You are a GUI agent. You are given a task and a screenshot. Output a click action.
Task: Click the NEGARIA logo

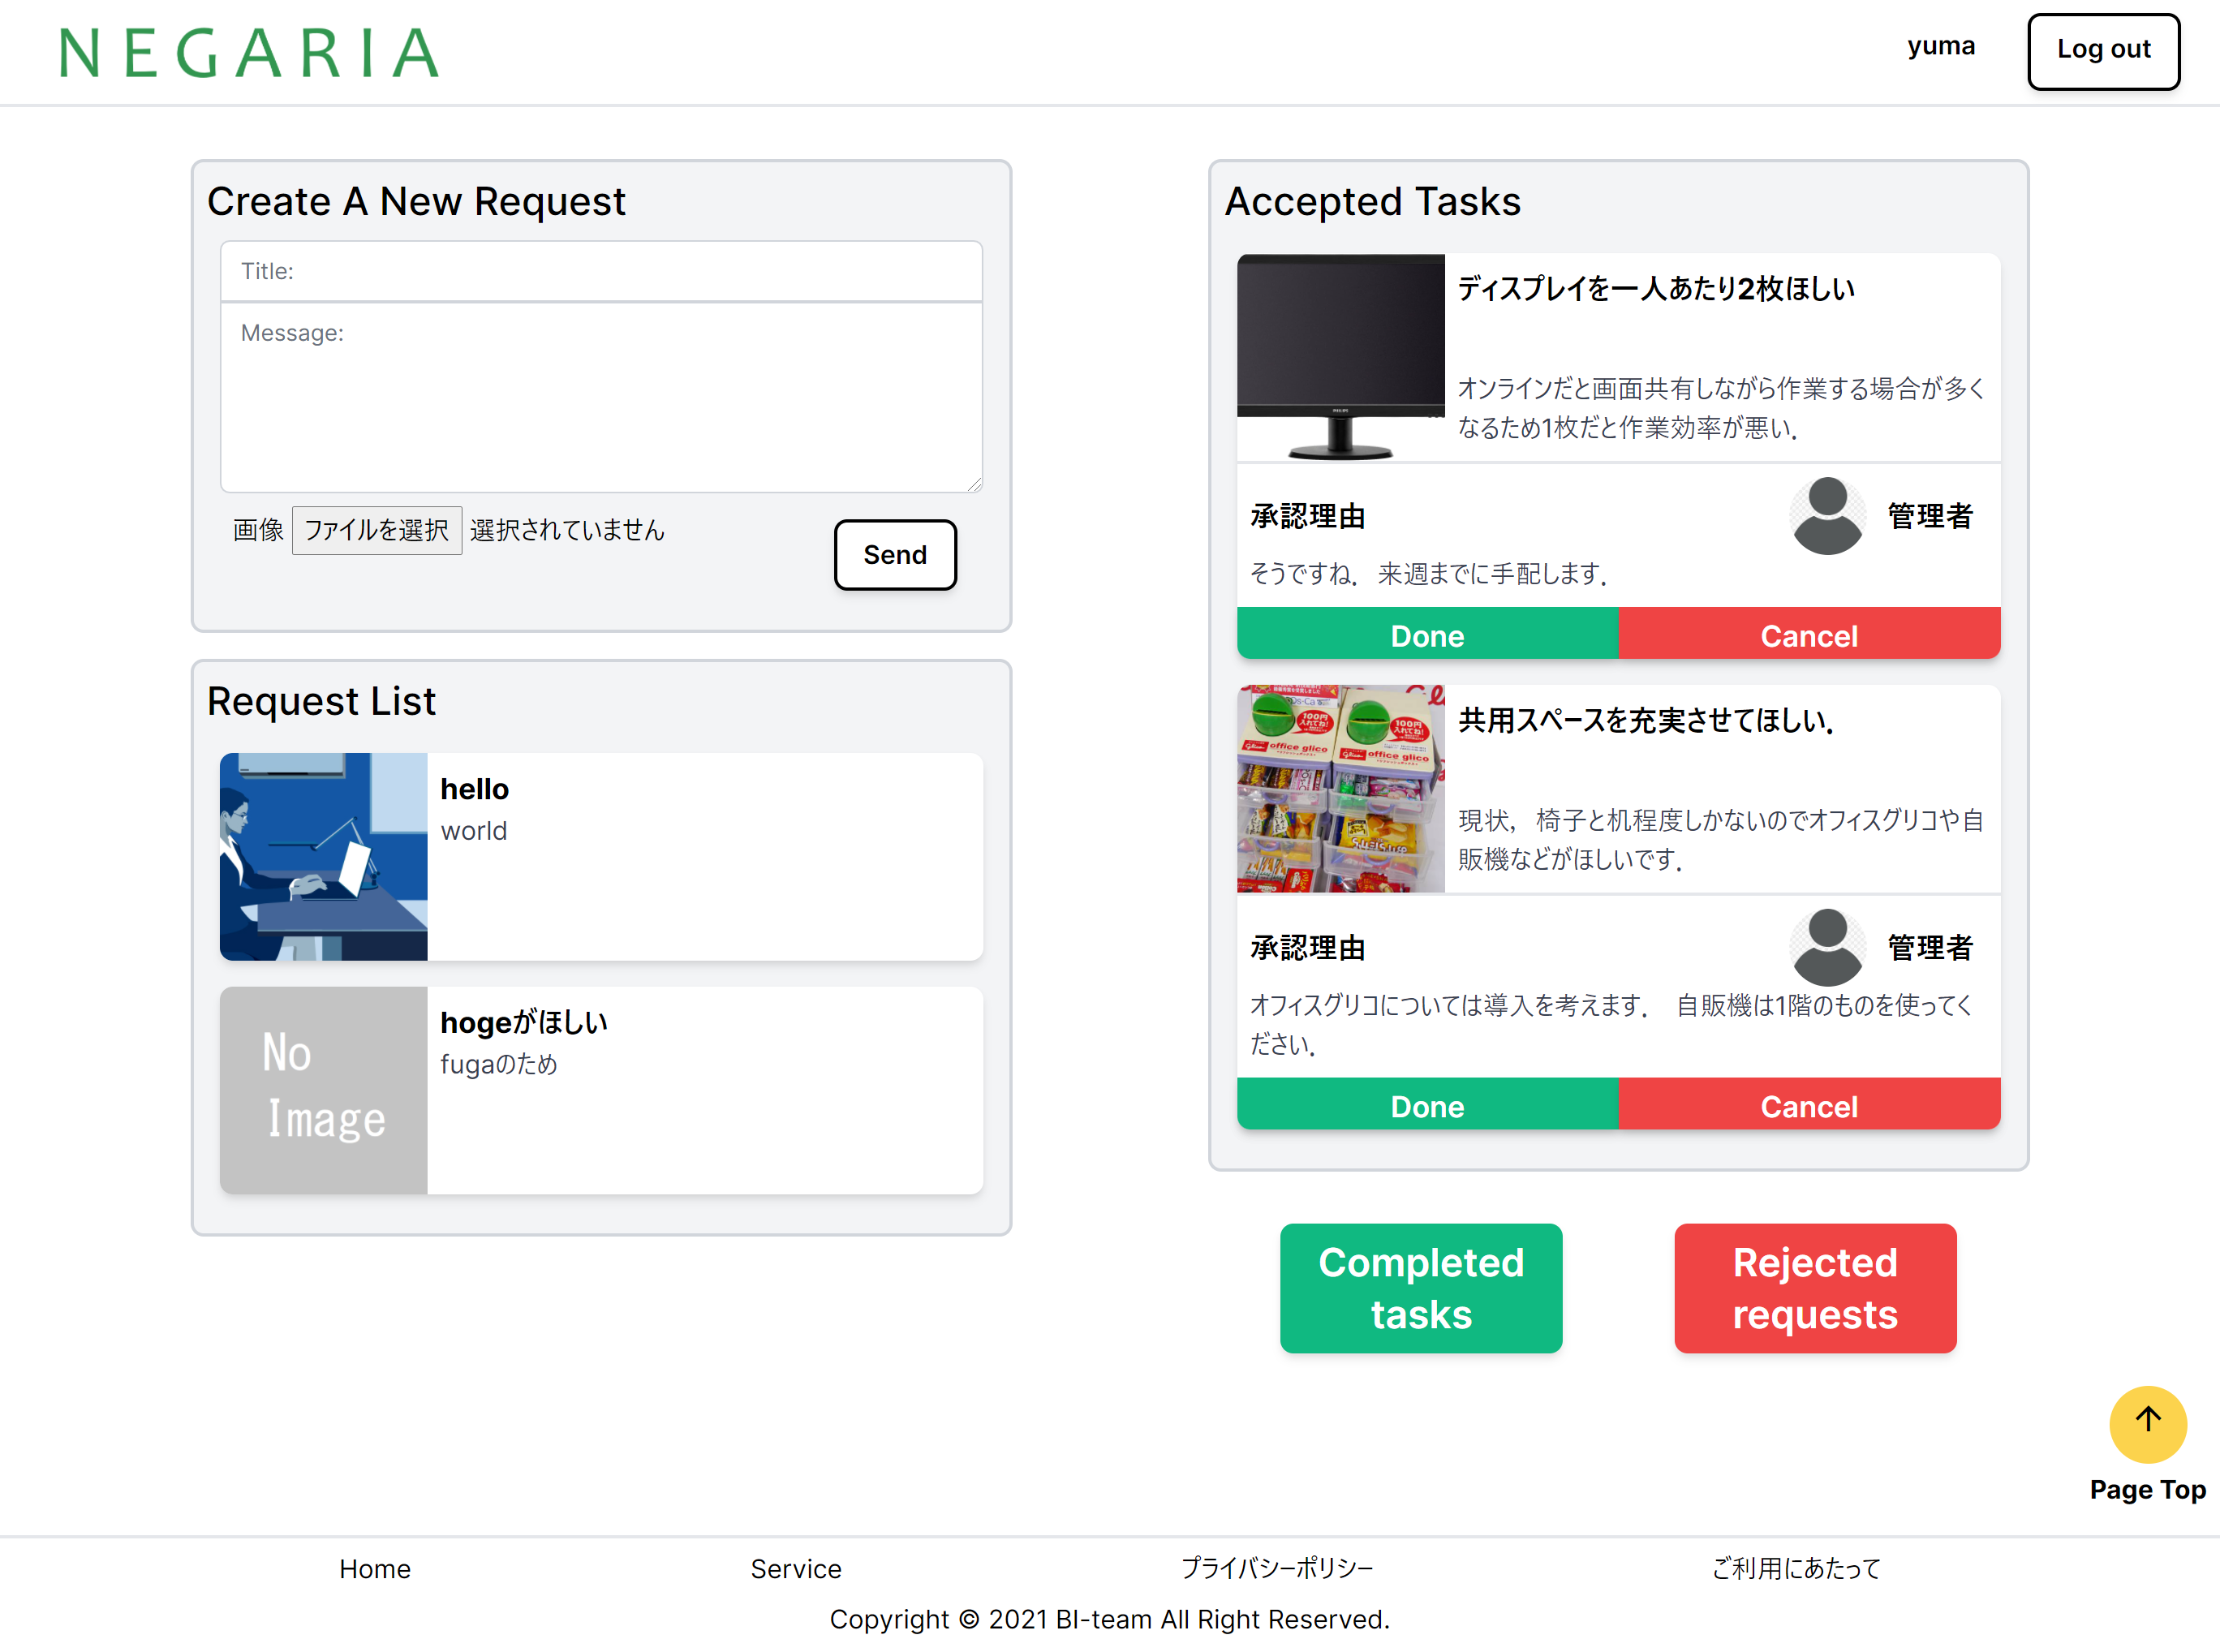pos(250,53)
